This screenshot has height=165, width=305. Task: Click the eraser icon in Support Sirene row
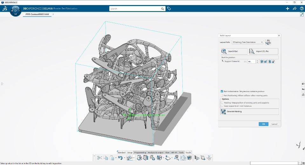(x=273, y=62)
